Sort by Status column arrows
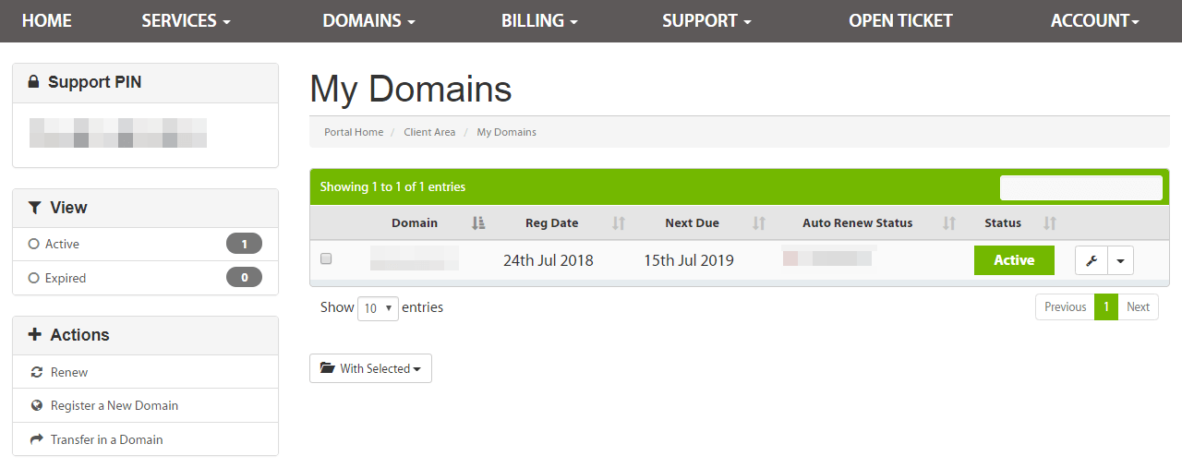This screenshot has height=468, width=1182. click(1049, 222)
